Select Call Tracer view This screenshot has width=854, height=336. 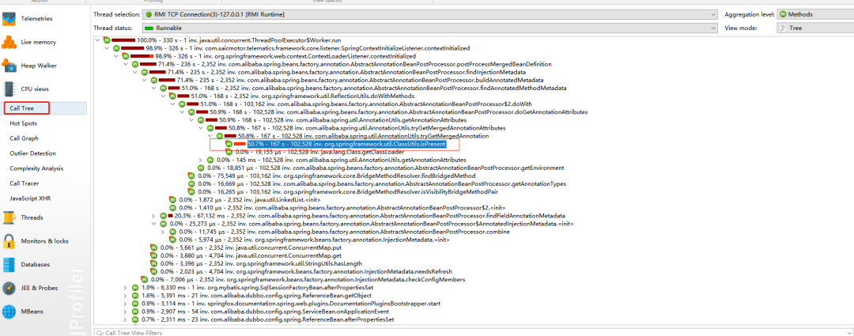24,183
